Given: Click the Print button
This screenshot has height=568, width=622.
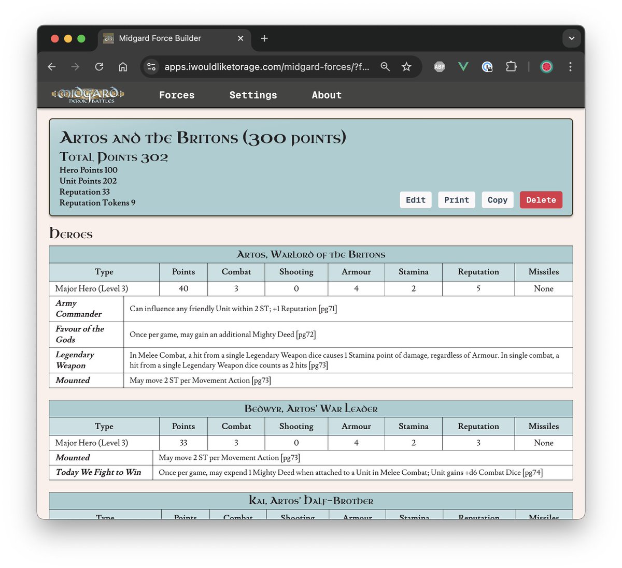Looking at the screenshot, I should click(457, 200).
